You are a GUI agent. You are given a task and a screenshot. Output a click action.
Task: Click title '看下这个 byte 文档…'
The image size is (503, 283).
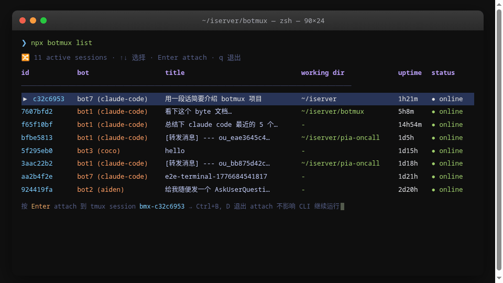point(198,111)
